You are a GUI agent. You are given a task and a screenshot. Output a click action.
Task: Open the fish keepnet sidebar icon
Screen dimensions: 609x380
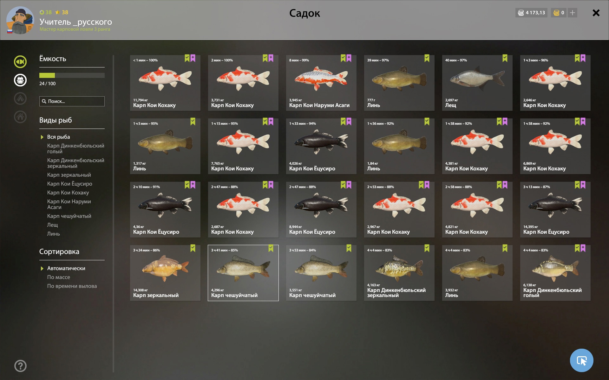(20, 61)
